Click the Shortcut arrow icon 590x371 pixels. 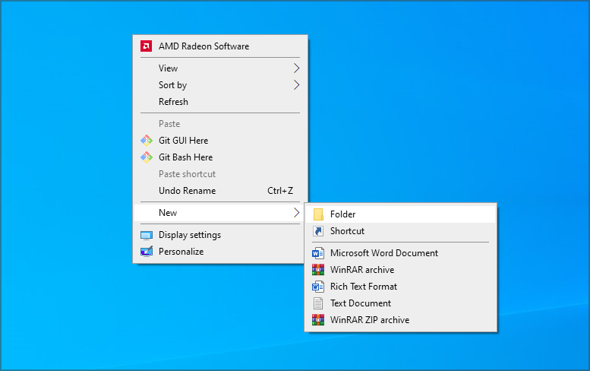tap(318, 231)
